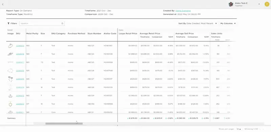
Task: Select the MZ456021 atelier code cell
Action: pos(108,112)
